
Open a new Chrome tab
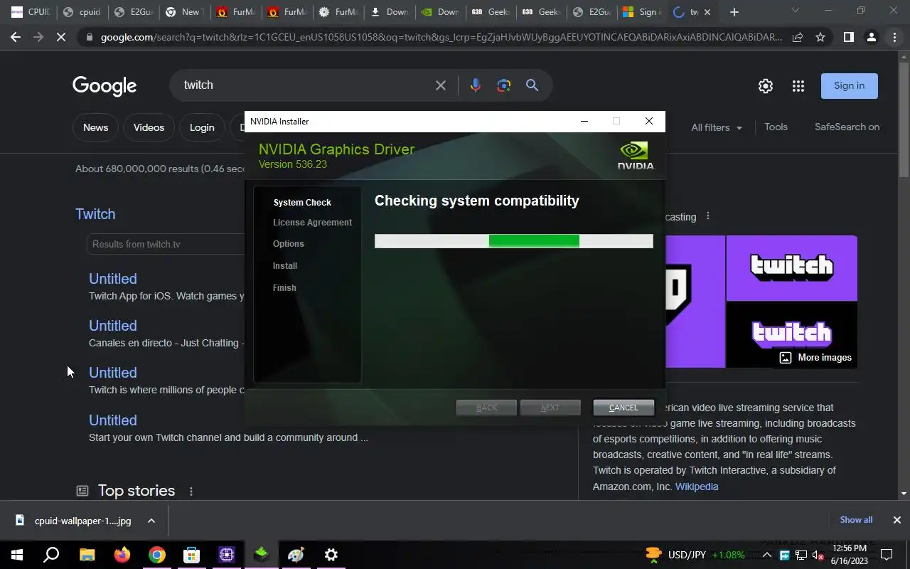(734, 12)
